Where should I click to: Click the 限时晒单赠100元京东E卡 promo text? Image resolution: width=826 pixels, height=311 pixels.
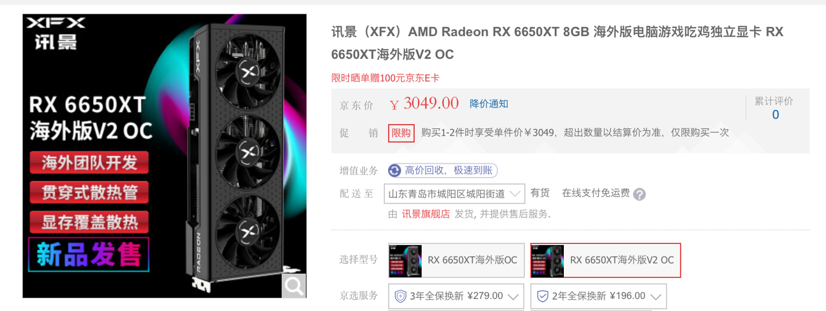click(x=385, y=78)
